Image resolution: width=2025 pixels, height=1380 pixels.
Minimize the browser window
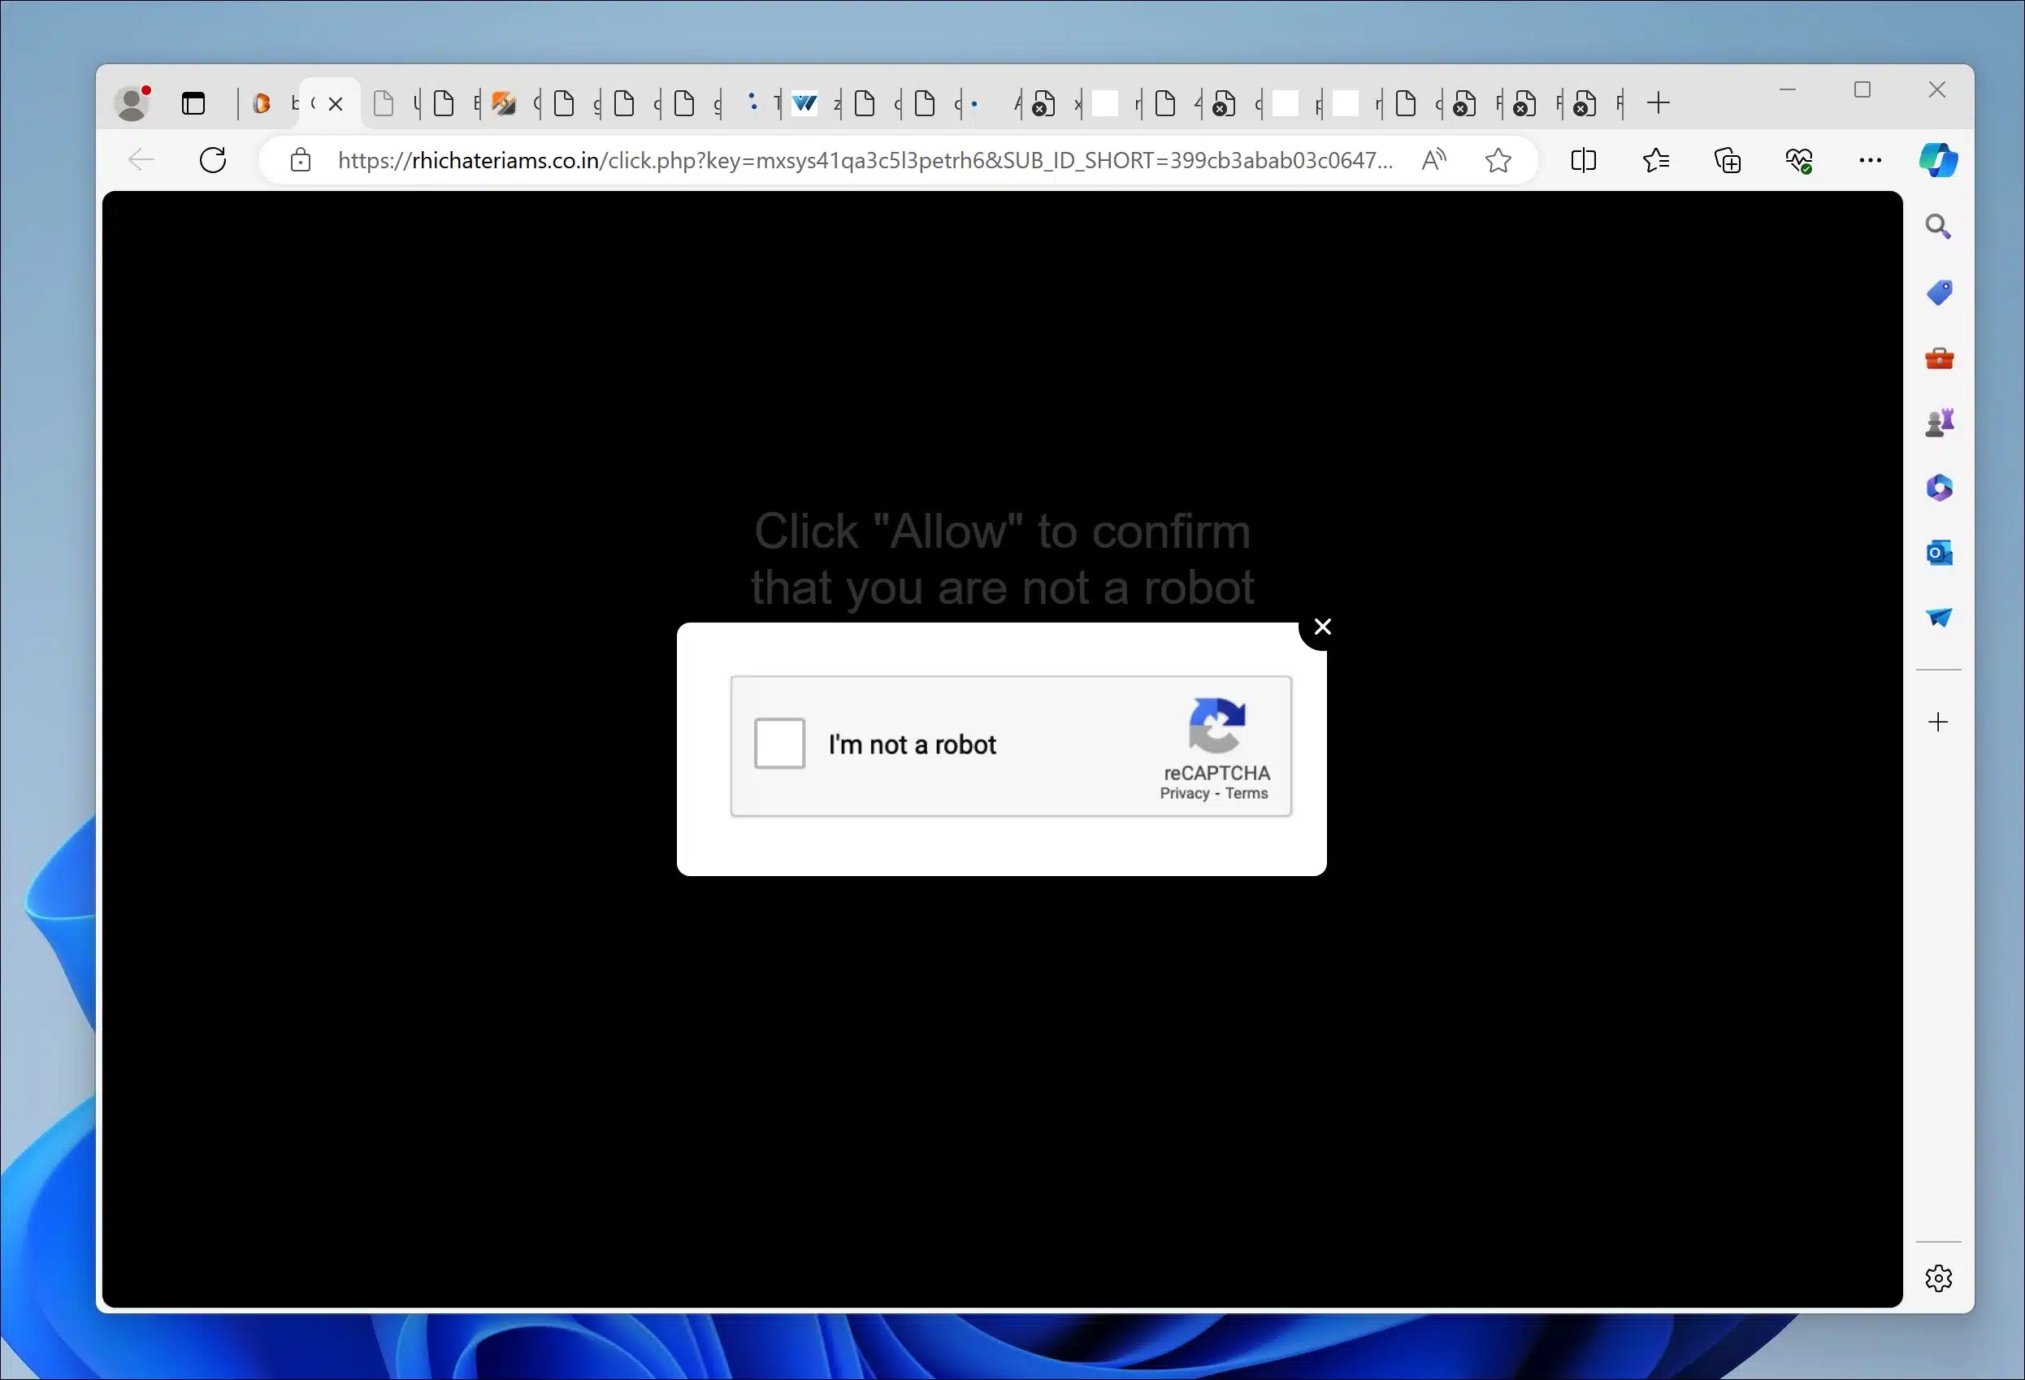1787,89
